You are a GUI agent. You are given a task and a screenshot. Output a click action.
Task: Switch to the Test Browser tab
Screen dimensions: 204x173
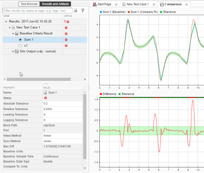(29, 4)
